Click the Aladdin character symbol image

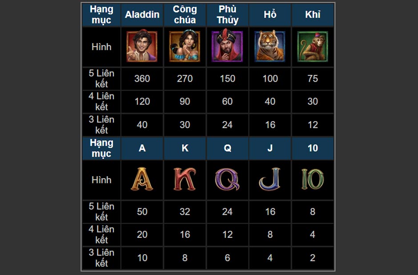tap(142, 47)
